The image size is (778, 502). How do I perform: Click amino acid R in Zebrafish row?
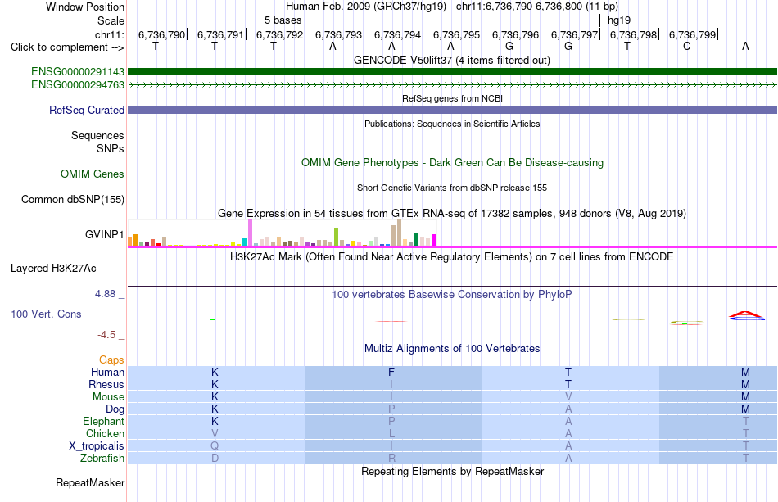pos(391,458)
